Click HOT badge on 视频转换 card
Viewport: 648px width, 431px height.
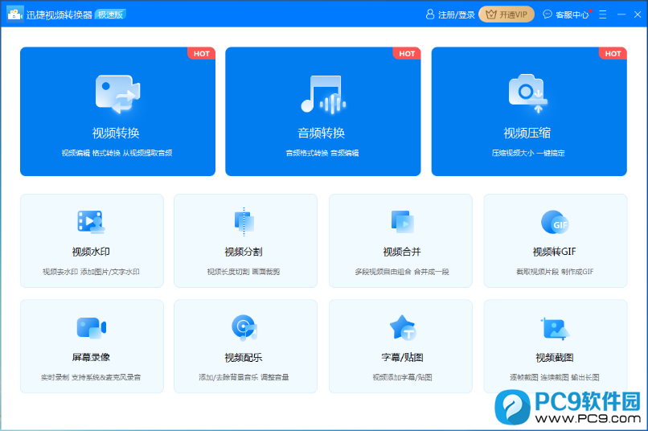201,54
